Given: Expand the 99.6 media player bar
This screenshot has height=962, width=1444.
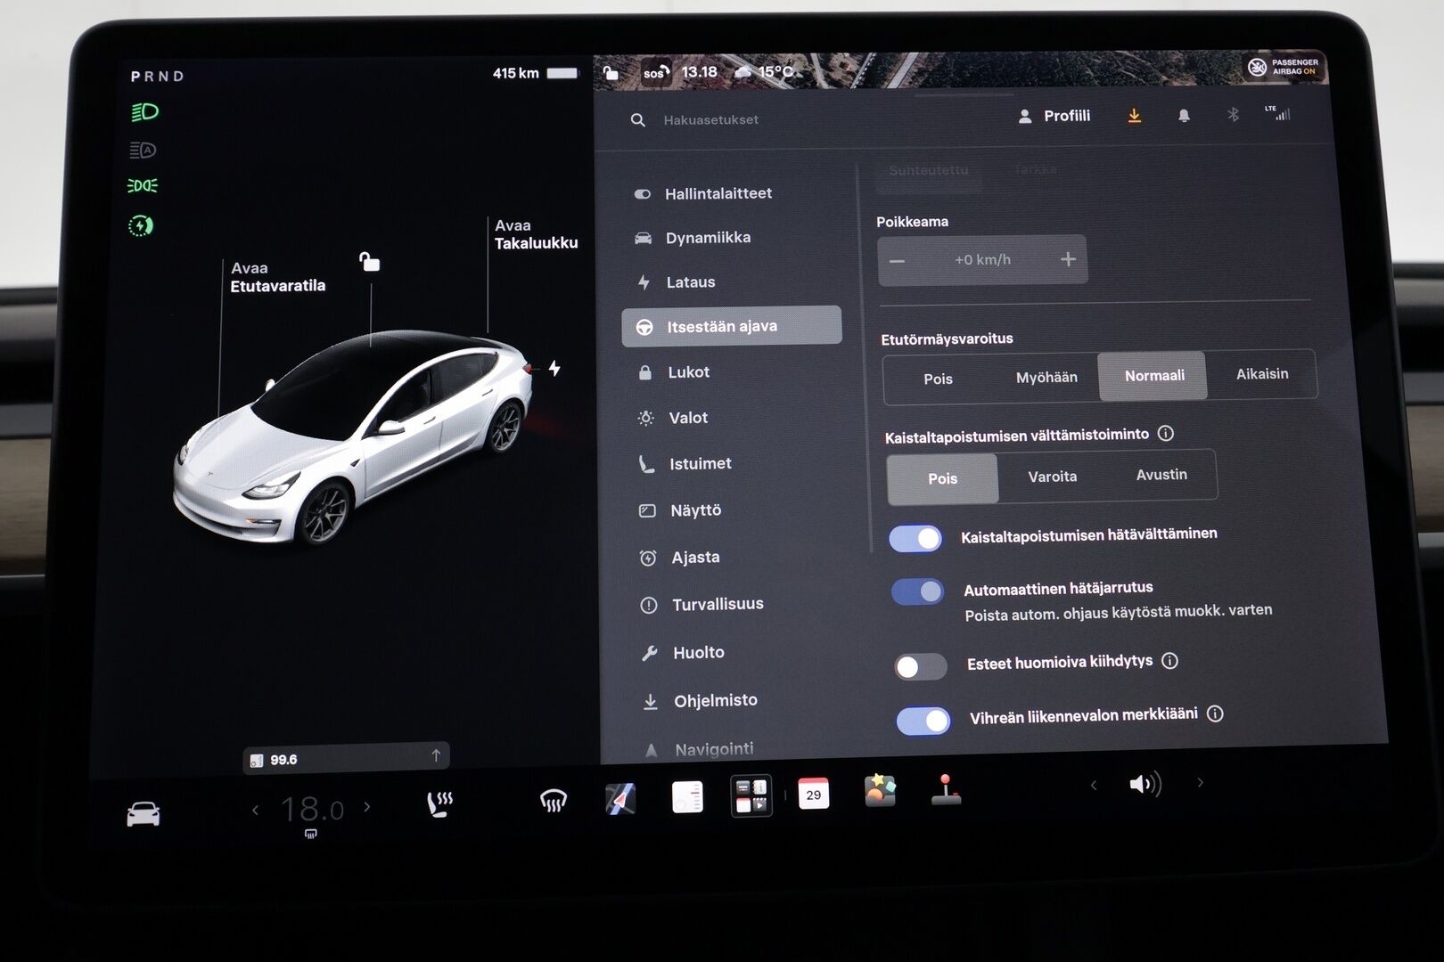Looking at the screenshot, I should (x=346, y=758).
